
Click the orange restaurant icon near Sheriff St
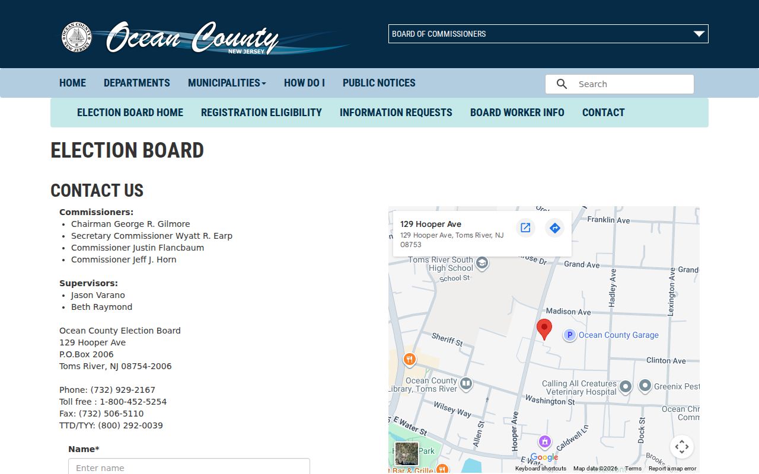tap(409, 360)
